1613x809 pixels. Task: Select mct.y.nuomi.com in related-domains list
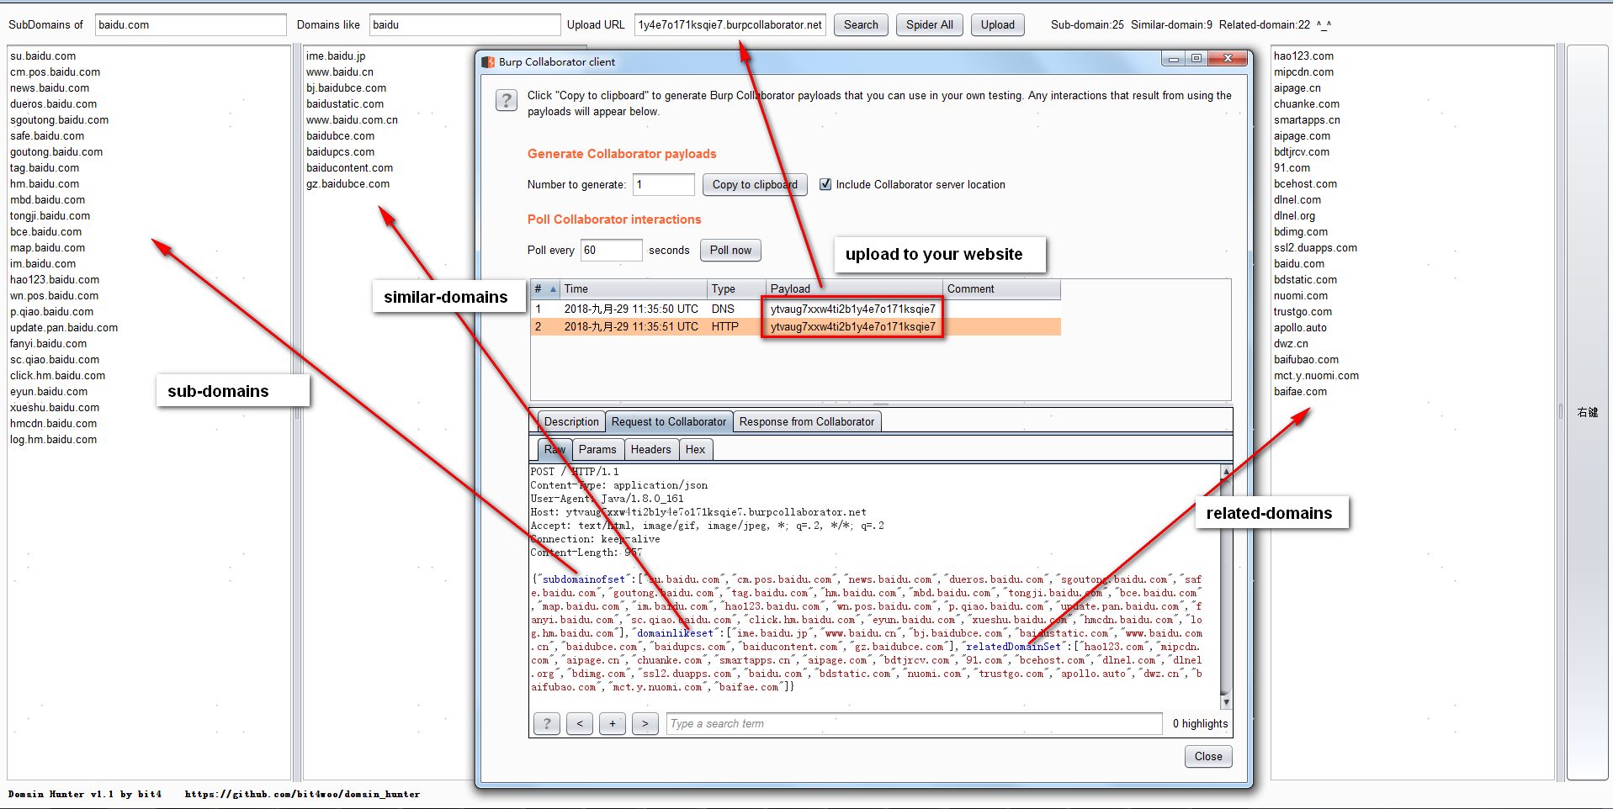pos(1316,375)
